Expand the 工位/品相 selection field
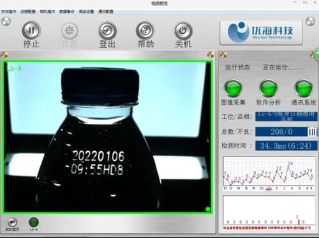The width and height of the screenshot is (319, 238). pyautogui.click(x=286, y=117)
